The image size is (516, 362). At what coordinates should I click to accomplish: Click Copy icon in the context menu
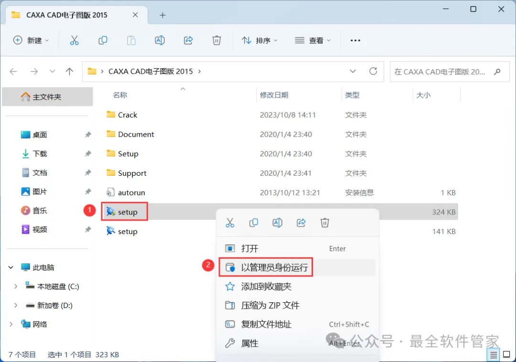[x=254, y=223]
